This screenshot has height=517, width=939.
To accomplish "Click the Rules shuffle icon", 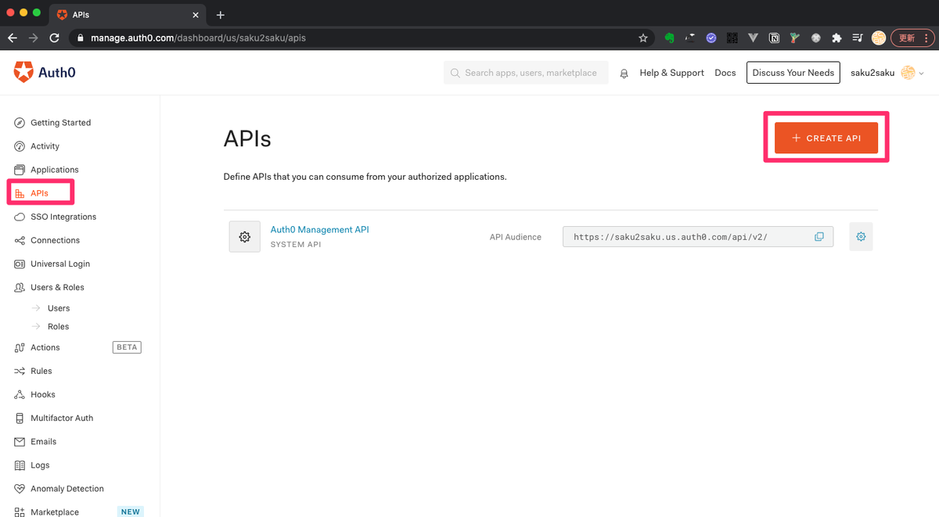I will click(x=20, y=371).
